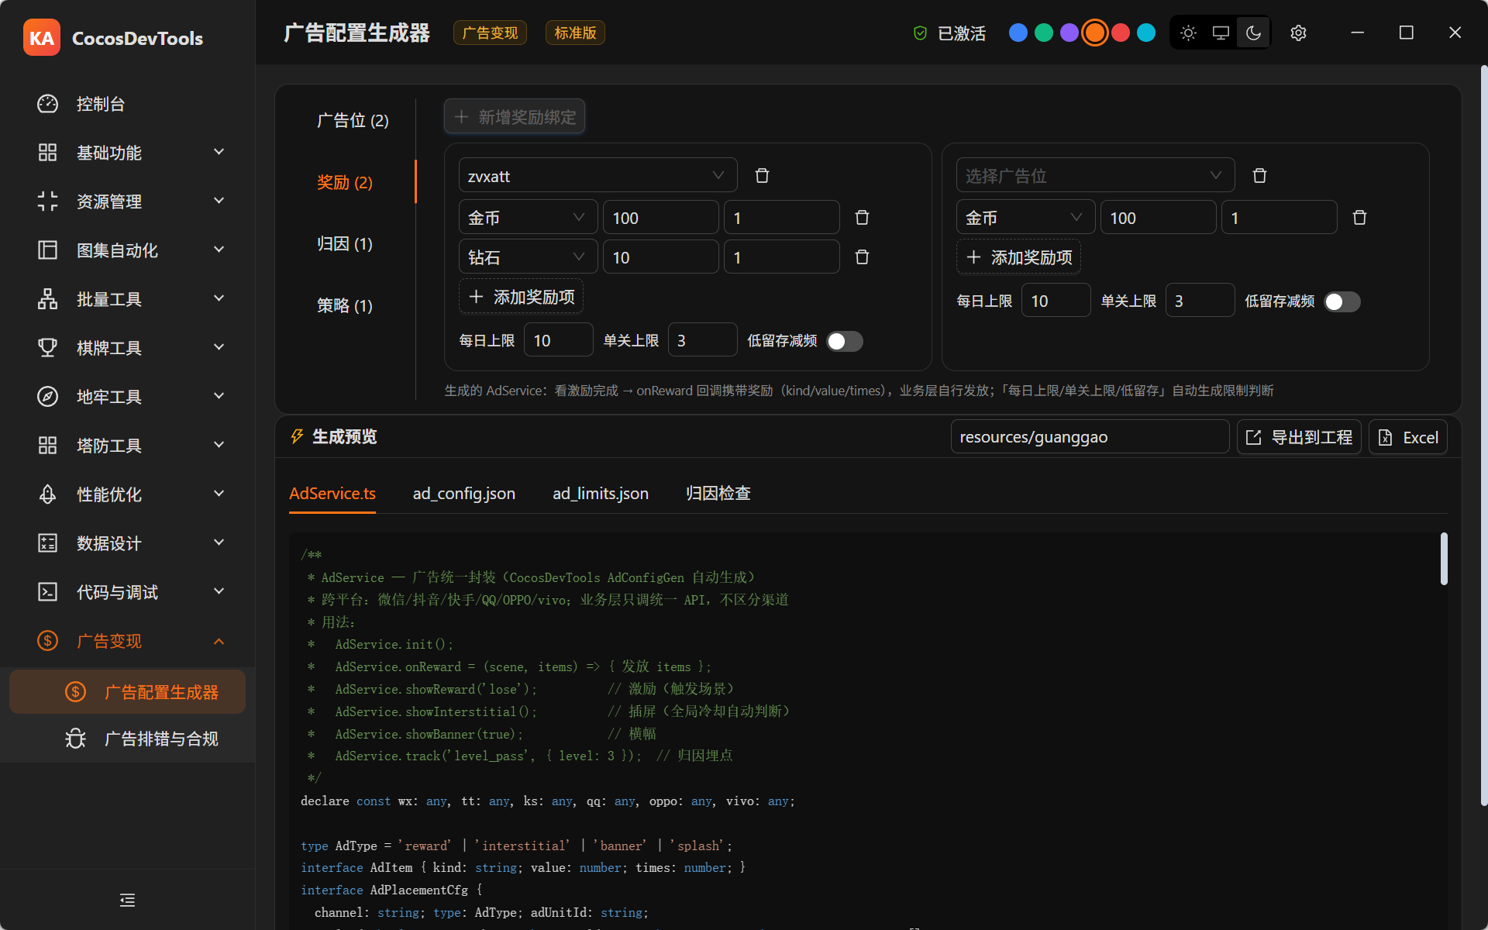1488x930 pixels.
Task: Click 新增奖励绑定 button
Action: 515,116
